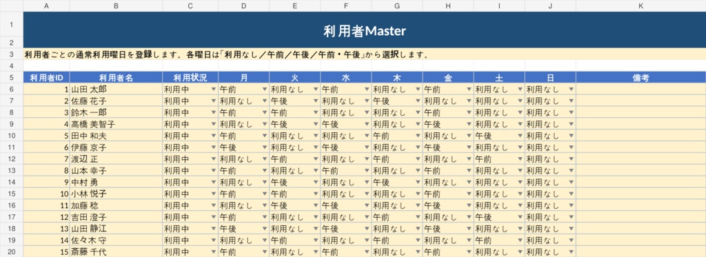Select the ID cell containing 10
The width and height of the screenshot is (706, 257).
coord(46,194)
